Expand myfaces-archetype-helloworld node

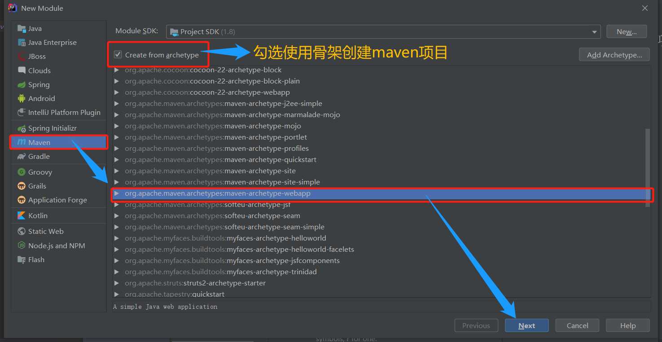tap(117, 238)
